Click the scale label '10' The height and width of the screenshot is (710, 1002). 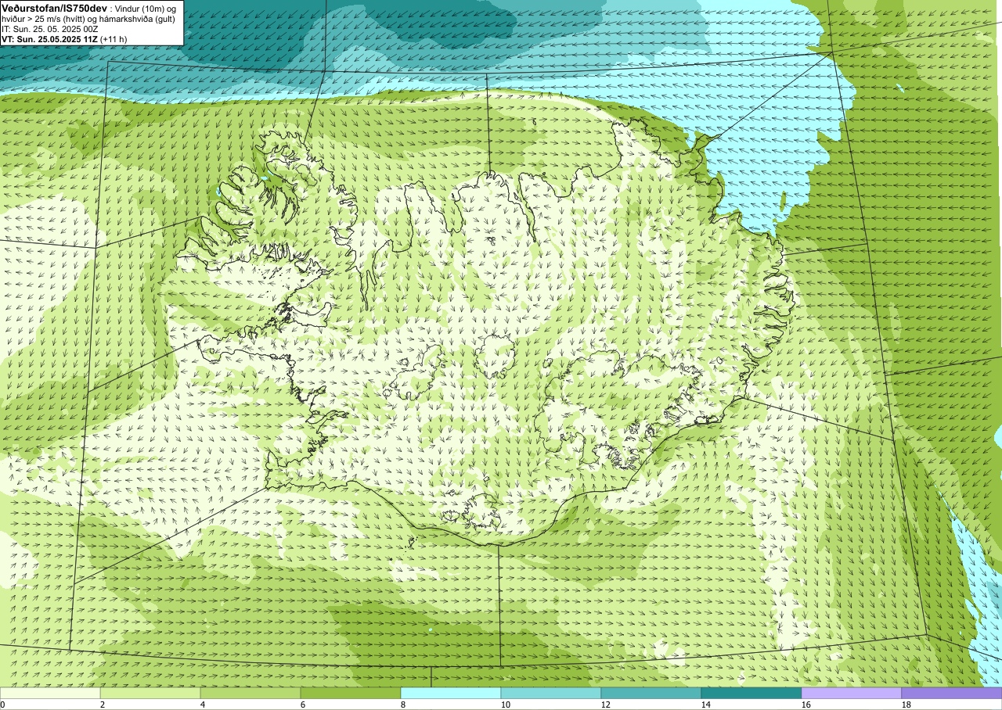[506, 705]
